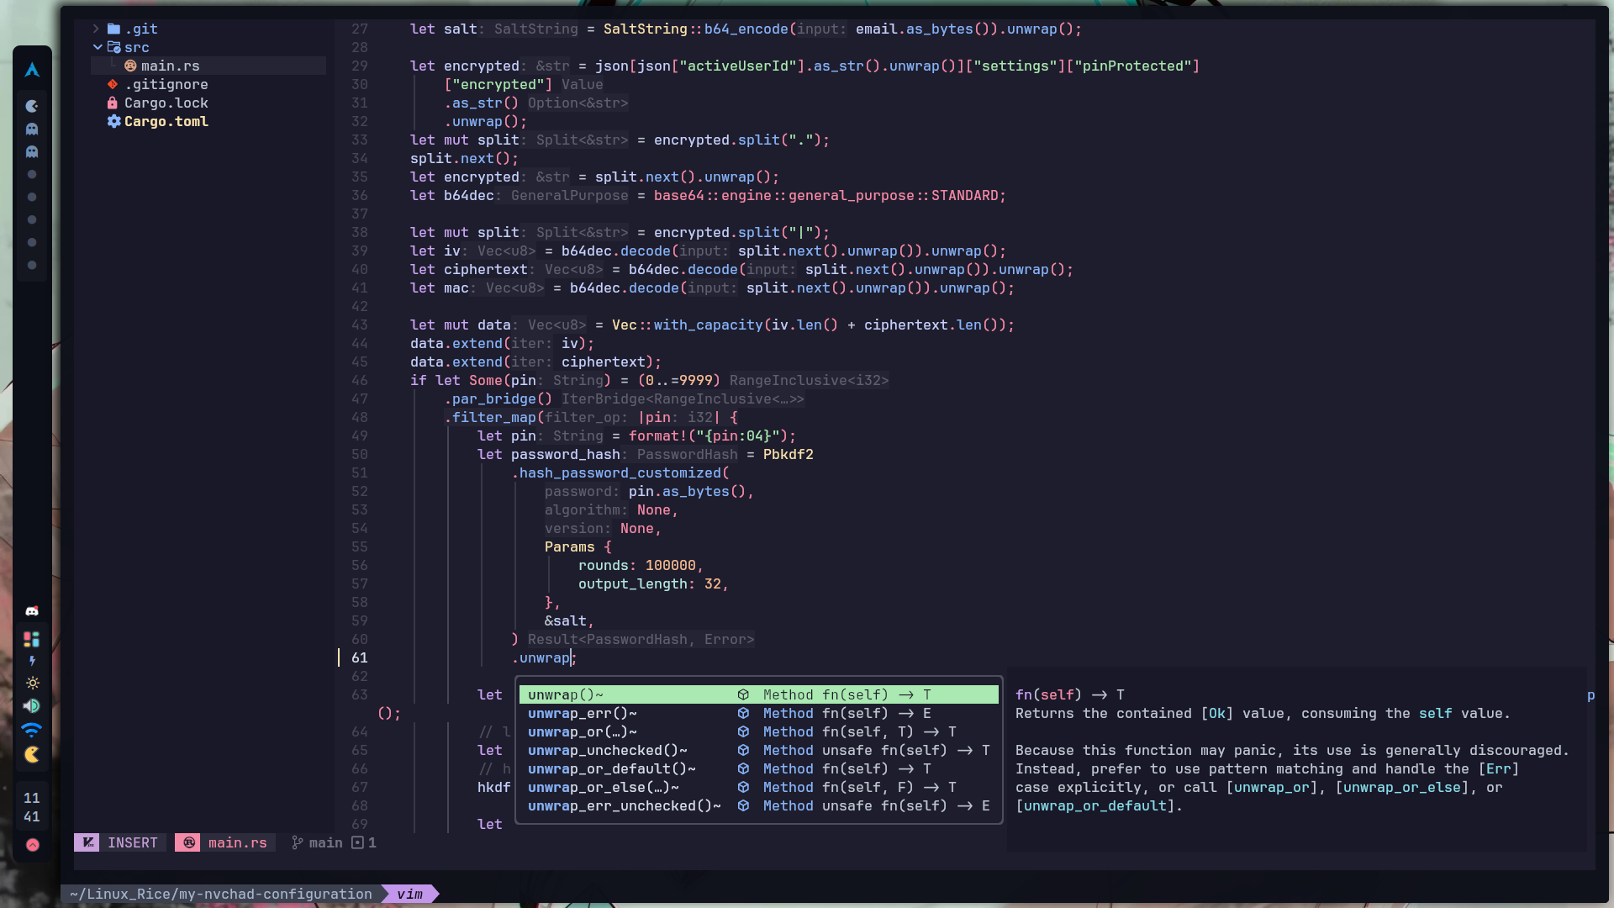The height and width of the screenshot is (908, 1614).
Task: Select the unwrap_or_else(…)~ completion item
Action: click(758, 787)
